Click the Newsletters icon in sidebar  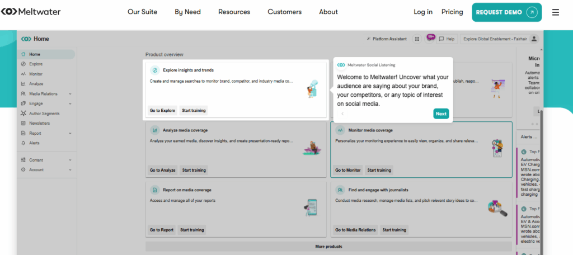[x=24, y=124]
